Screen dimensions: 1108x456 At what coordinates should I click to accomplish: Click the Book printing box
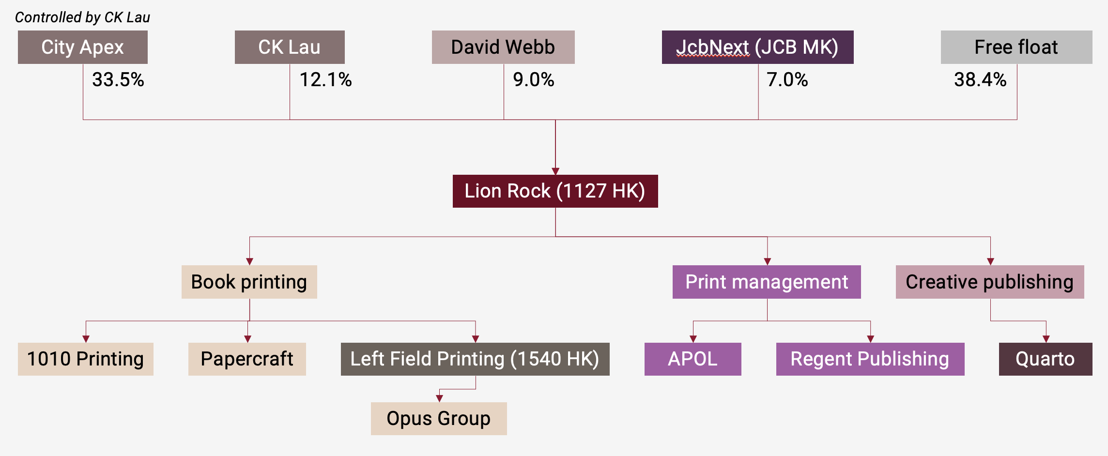tap(249, 282)
